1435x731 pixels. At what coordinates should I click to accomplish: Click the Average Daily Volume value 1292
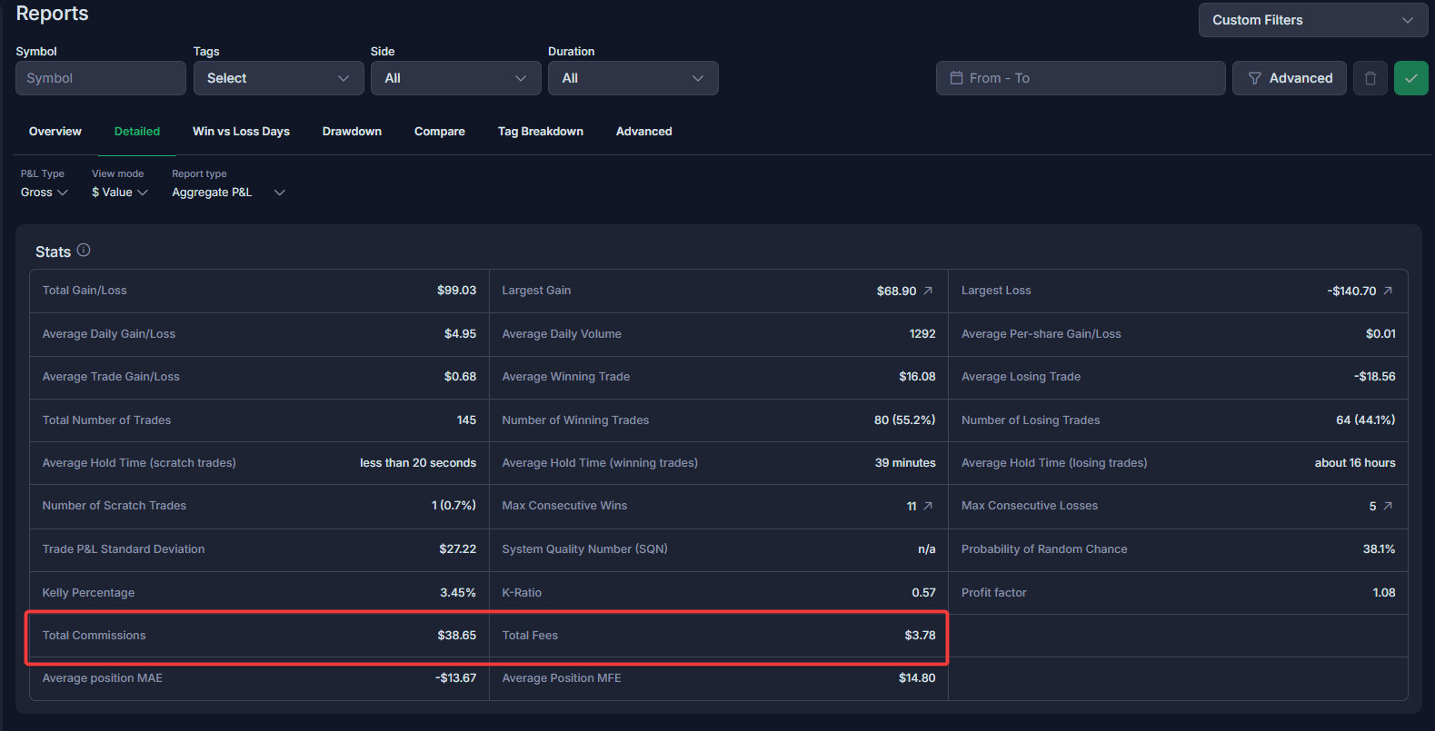pos(922,334)
